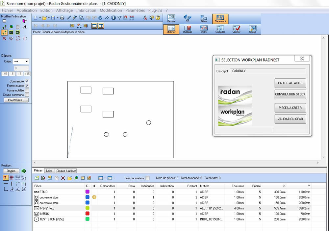
Task: Enable the Coupe commune checkbox
Action: point(27,95)
